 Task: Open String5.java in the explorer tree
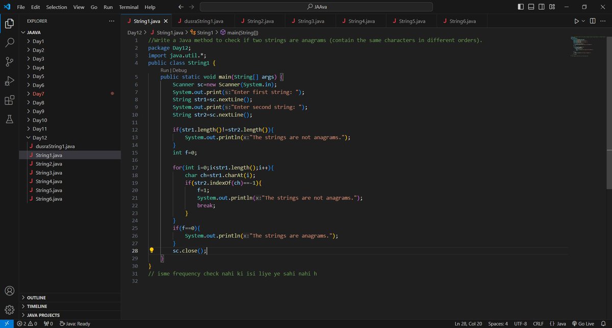coord(70,190)
